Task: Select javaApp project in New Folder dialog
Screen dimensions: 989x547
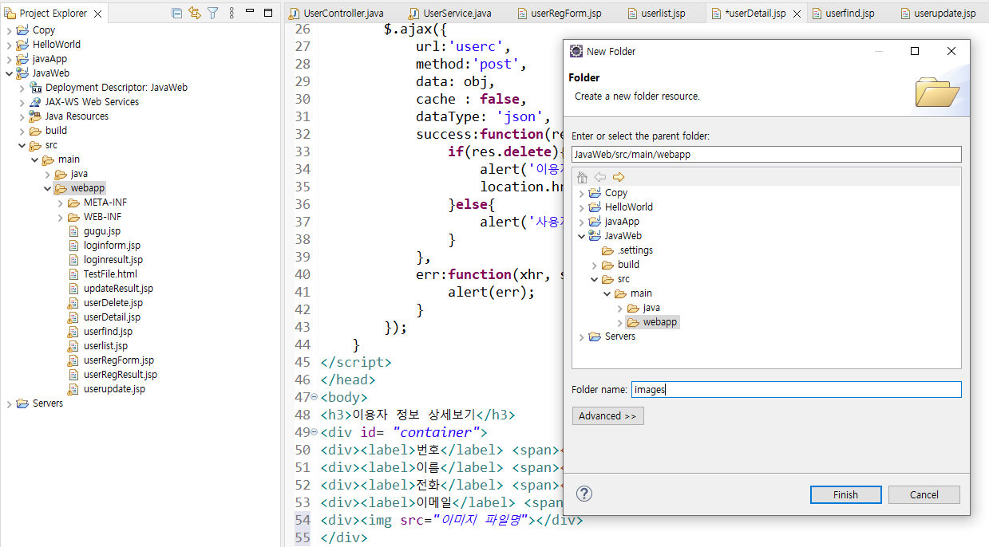Action: [622, 222]
